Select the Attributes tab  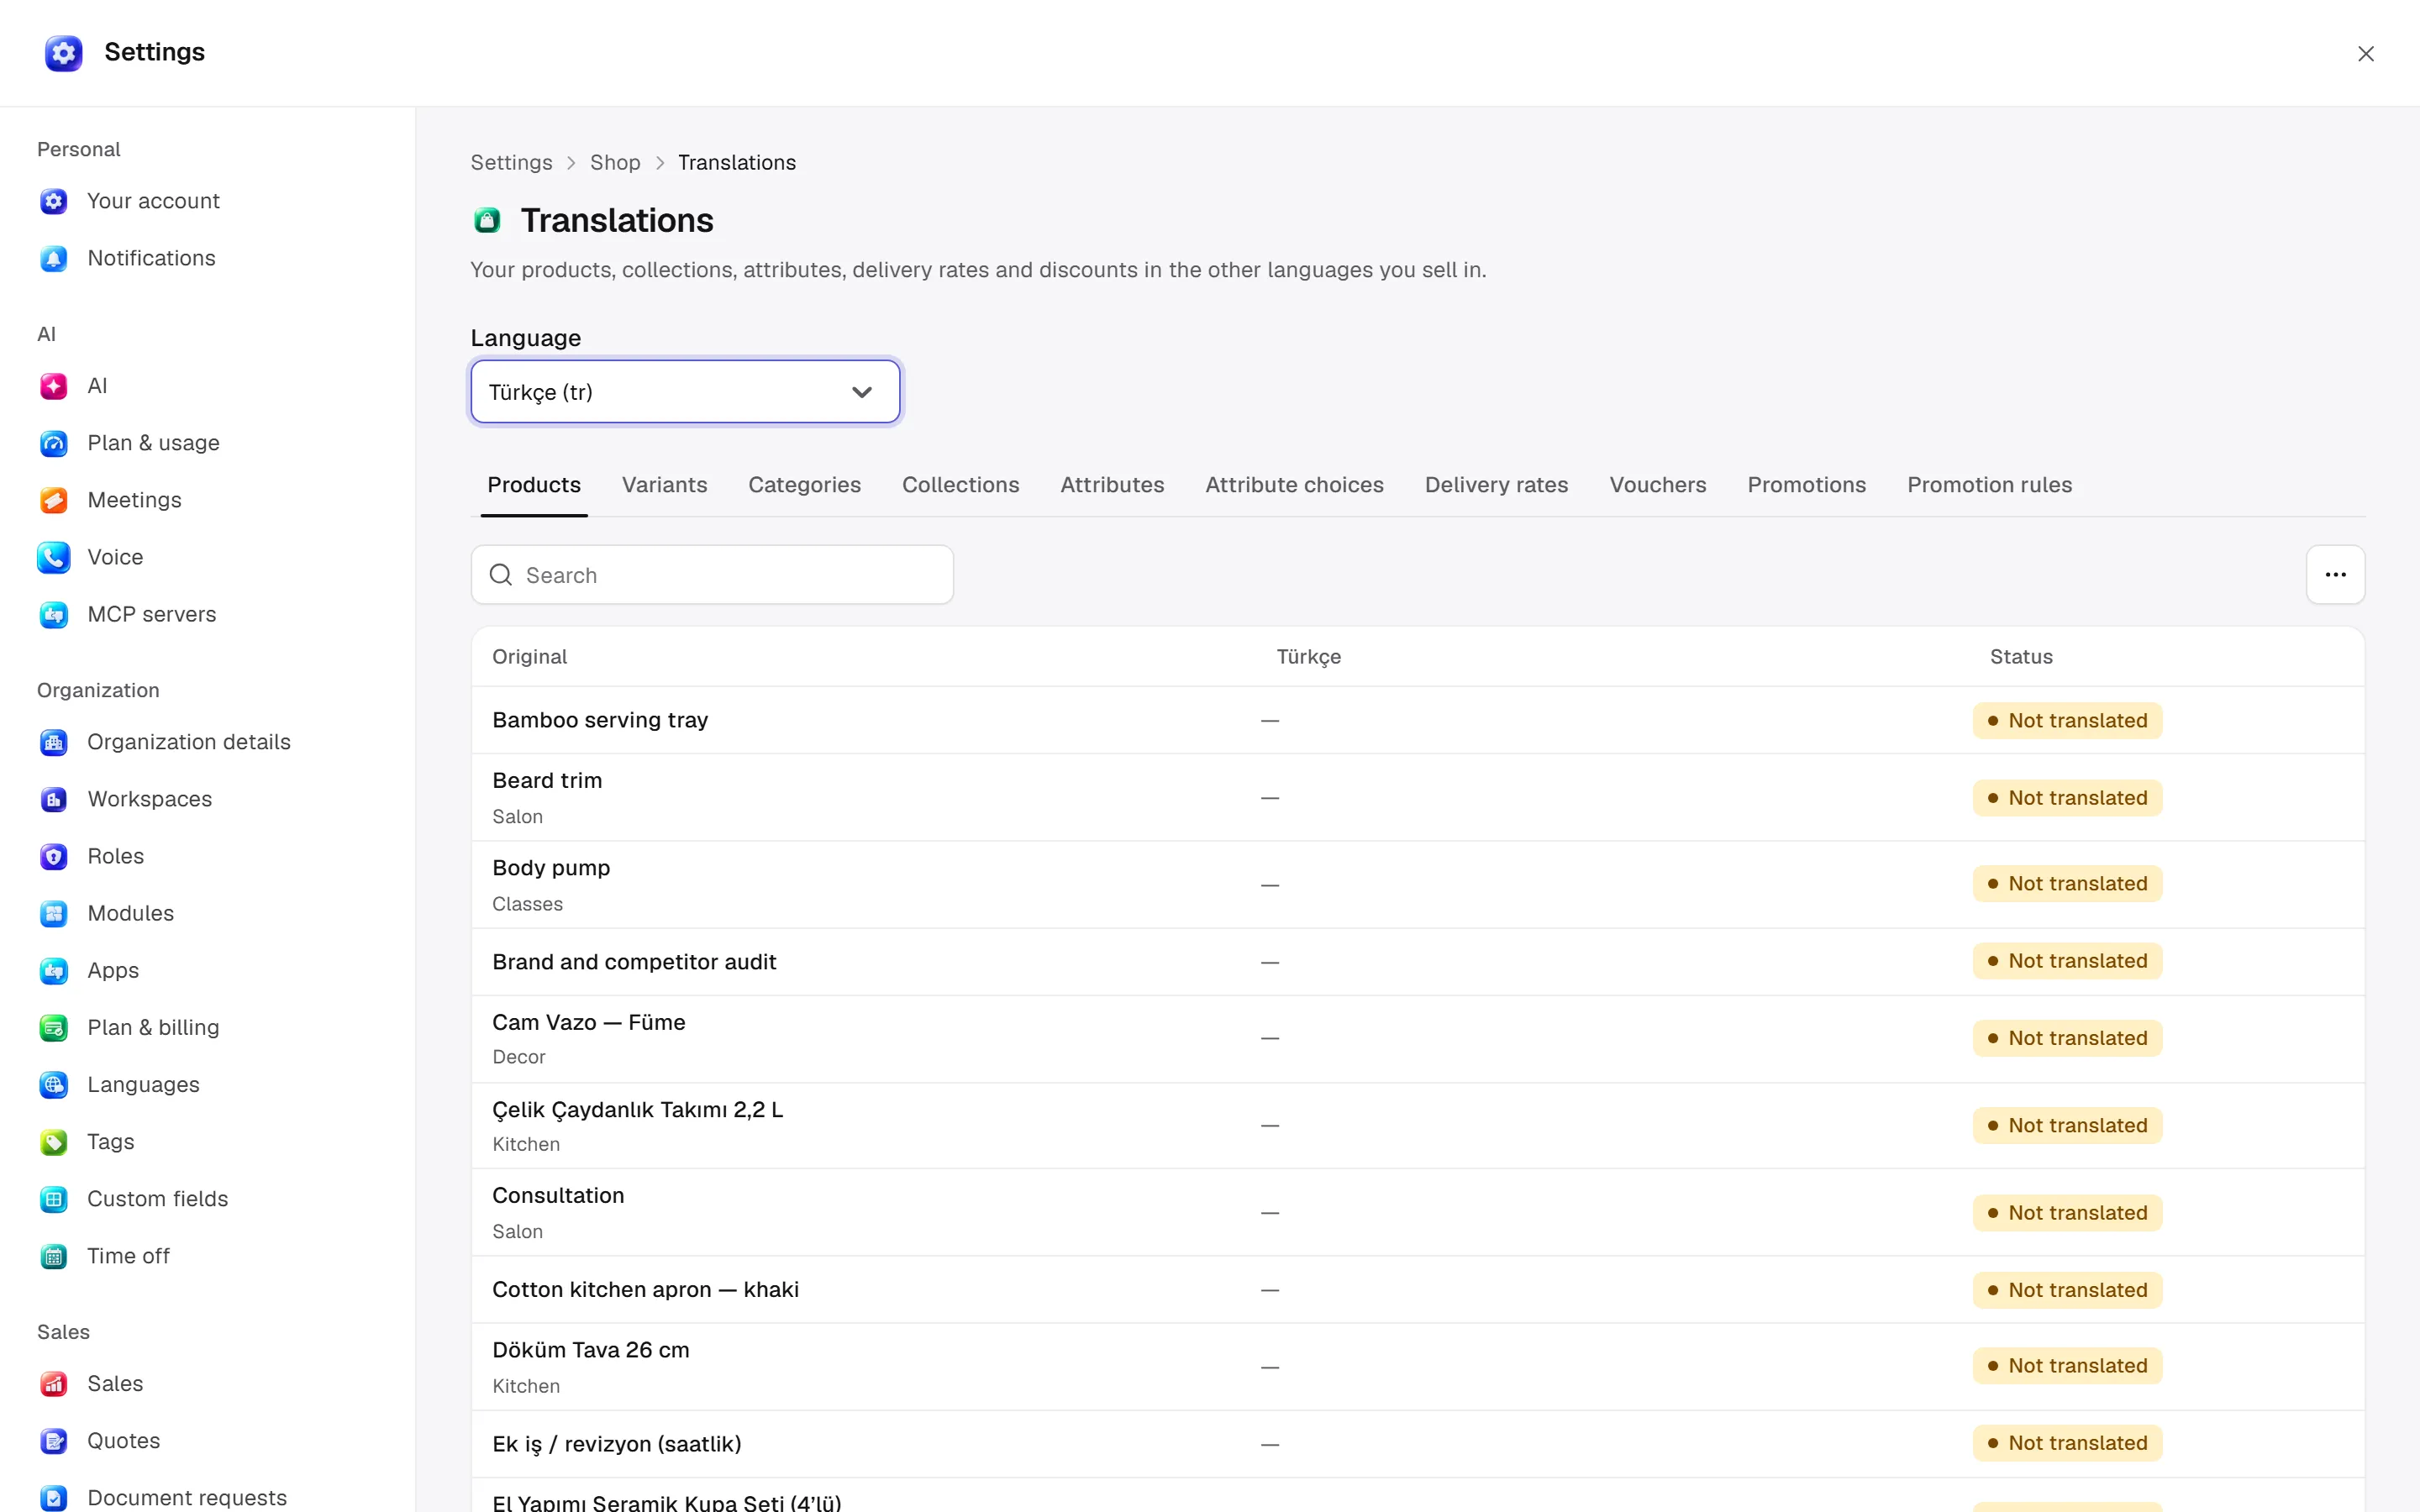coord(1112,485)
